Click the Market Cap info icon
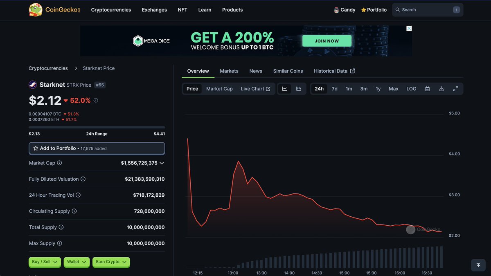Image resolution: width=491 pixels, height=276 pixels. tap(59, 163)
